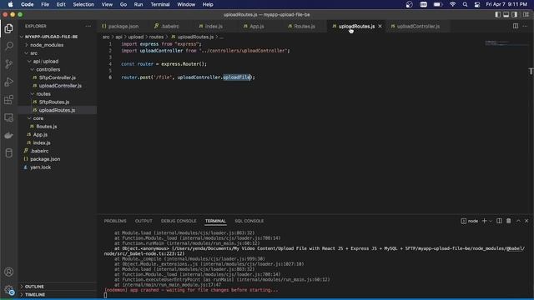Click the Explorer more actions ellipsis
This screenshot has width=534, height=300.
tap(88, 26)
